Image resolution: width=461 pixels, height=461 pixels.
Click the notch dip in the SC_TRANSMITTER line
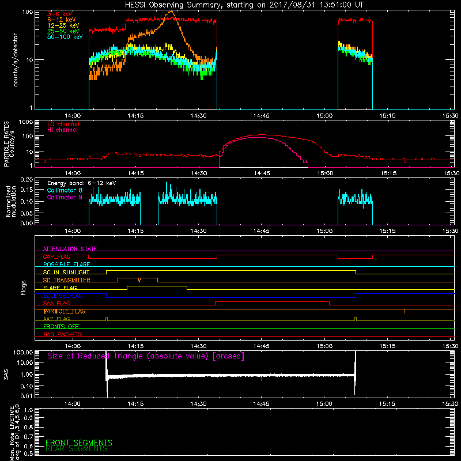click(x=139, y=280)
